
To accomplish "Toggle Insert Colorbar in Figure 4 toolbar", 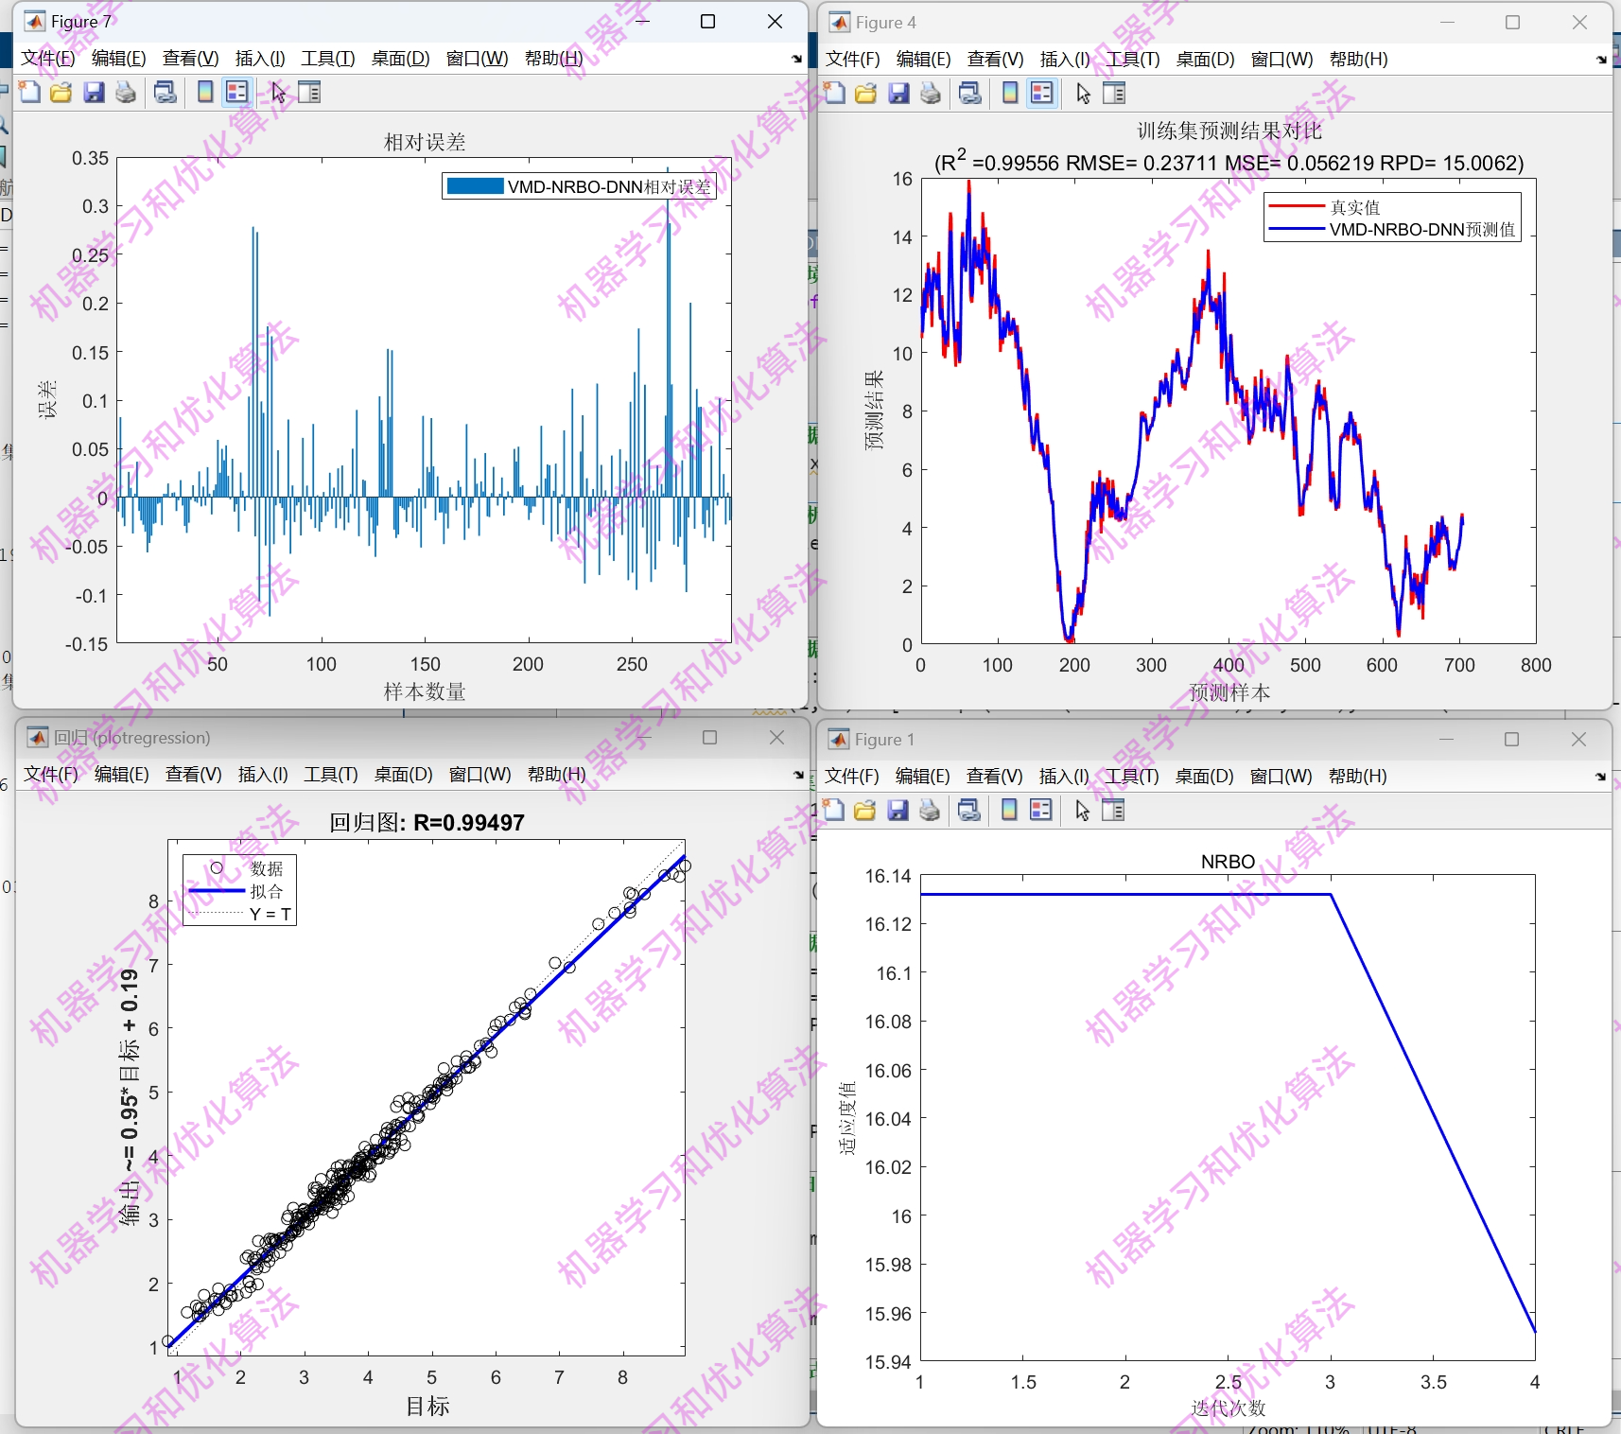I will 1010,93.
